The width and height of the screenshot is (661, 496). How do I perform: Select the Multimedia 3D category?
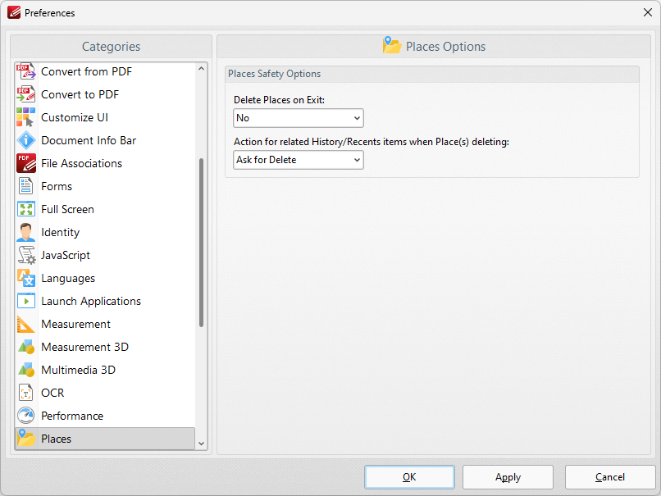click(105, 370)
